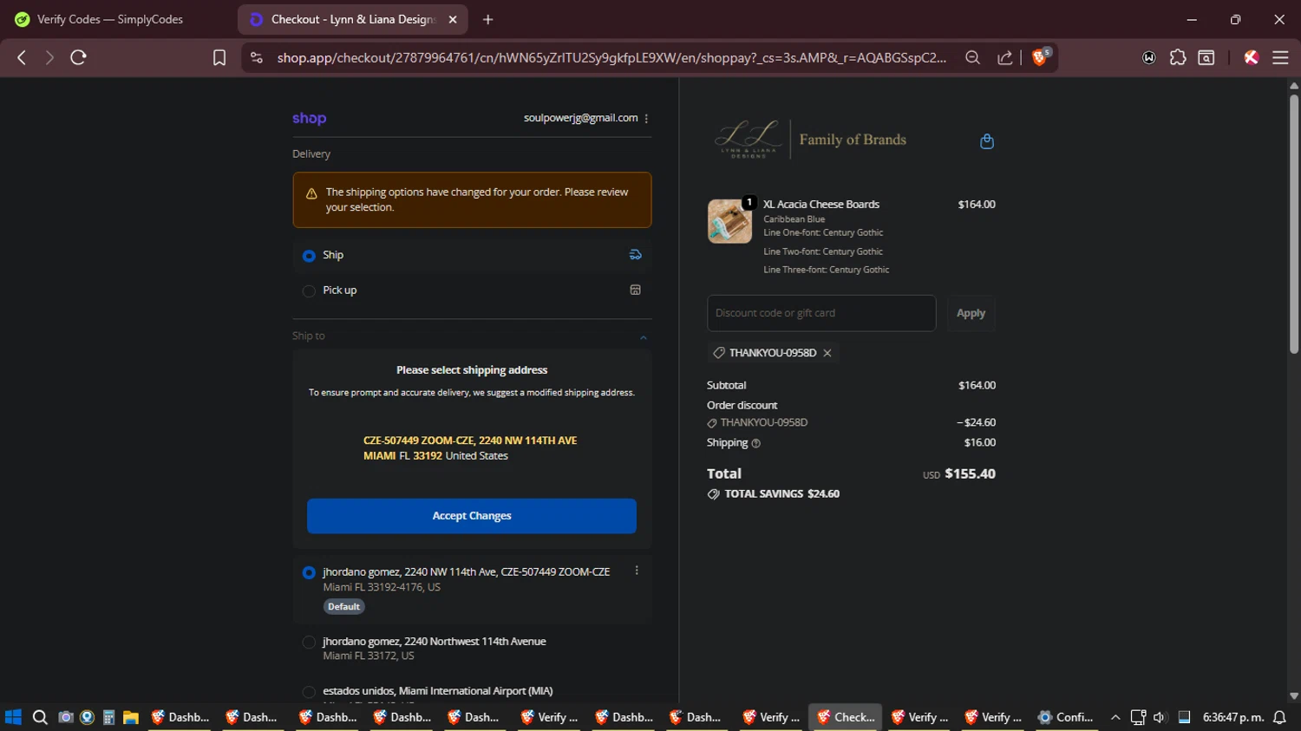The width and height of the screenshot is (1301, 731).
Task: Close the Checkout - Lynn & Liana tab
Action: click(453, 19)
